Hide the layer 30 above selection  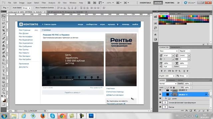click(160, 90)
